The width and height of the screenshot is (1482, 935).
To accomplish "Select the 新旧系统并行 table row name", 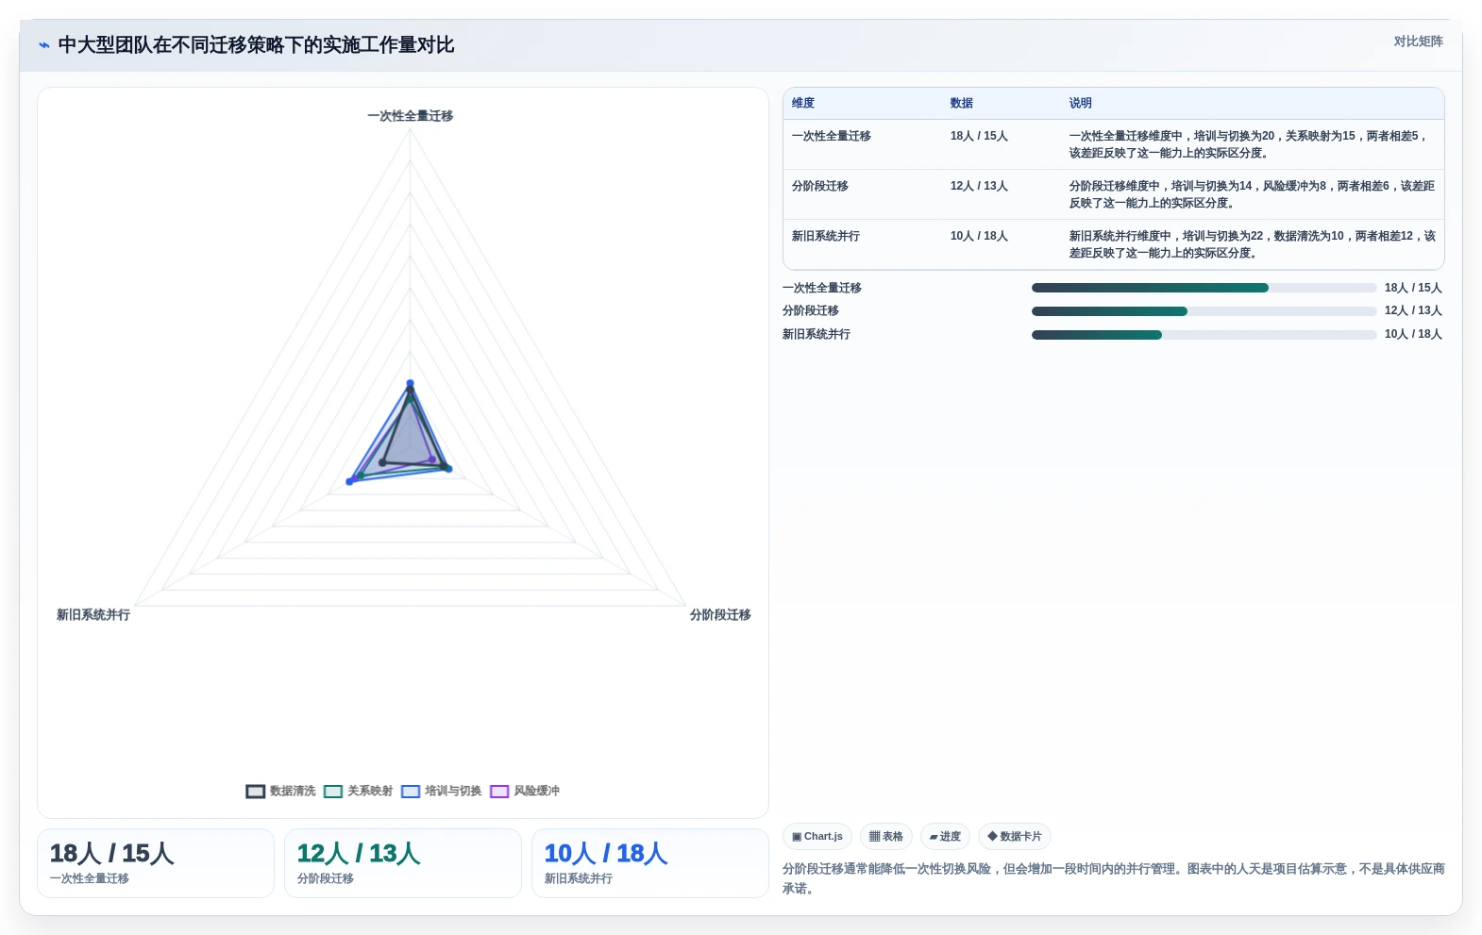I will click(826, 237).
